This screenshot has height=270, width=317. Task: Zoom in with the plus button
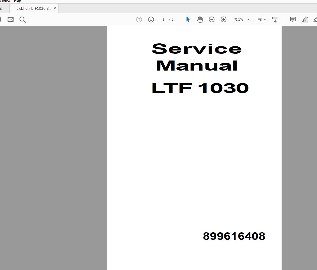(223, 20)
